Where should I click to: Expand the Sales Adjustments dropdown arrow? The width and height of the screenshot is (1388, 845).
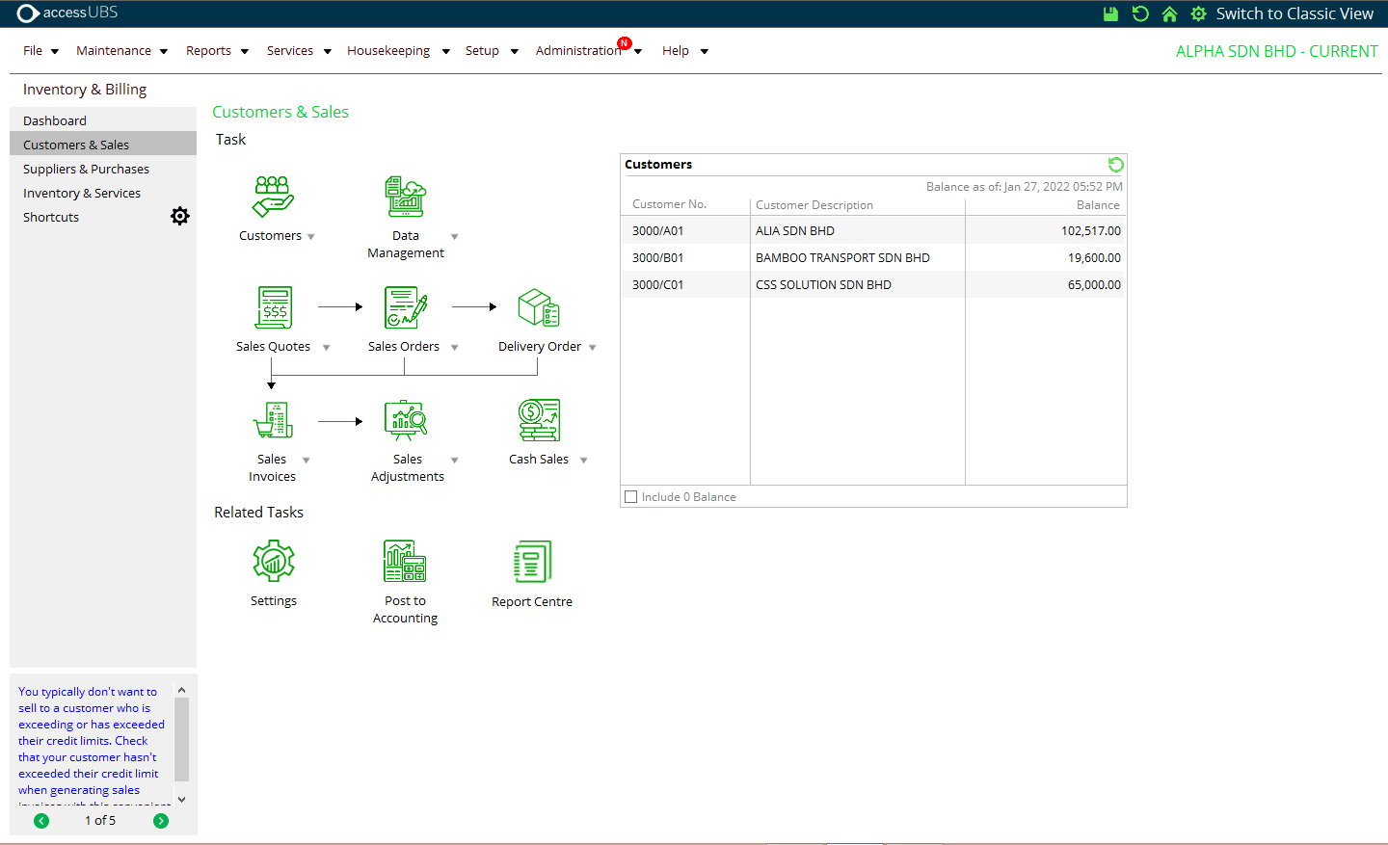(455, 461)
